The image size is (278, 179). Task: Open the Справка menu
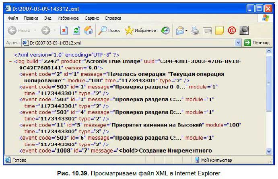pos(113,18)
